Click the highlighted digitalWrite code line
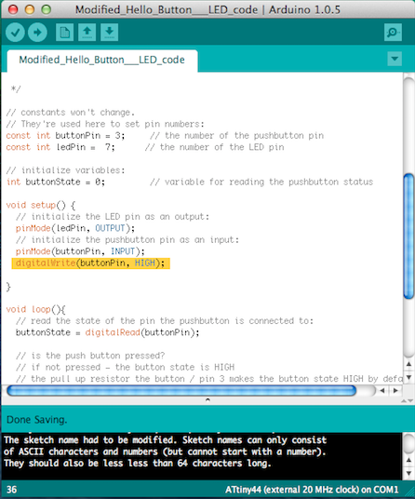Image resolution: width=415 pixels, height=499 pixels. (90, 263)
